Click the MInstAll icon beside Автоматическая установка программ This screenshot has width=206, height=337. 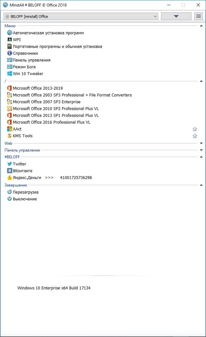click(9, 33)
